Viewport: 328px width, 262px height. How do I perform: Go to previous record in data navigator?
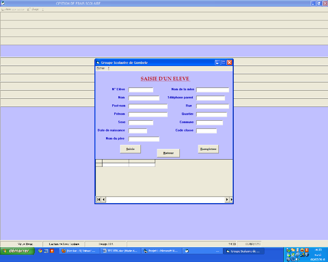(x=104, y=200)
